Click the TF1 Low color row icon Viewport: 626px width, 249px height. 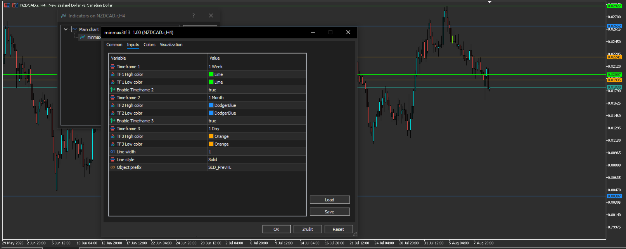click(113, 82)
